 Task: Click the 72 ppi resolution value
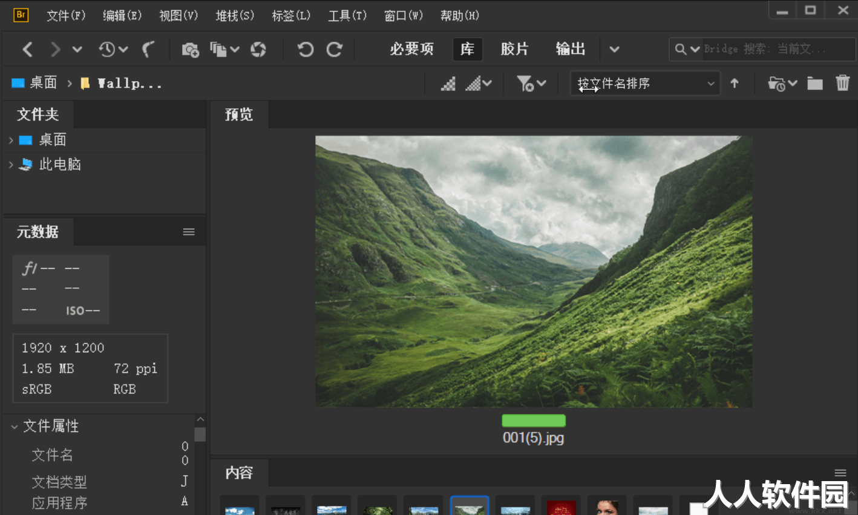[x=136, y=369]
